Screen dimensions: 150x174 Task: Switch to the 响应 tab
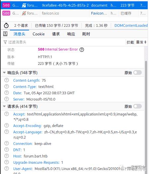click(x=71, y=34)
